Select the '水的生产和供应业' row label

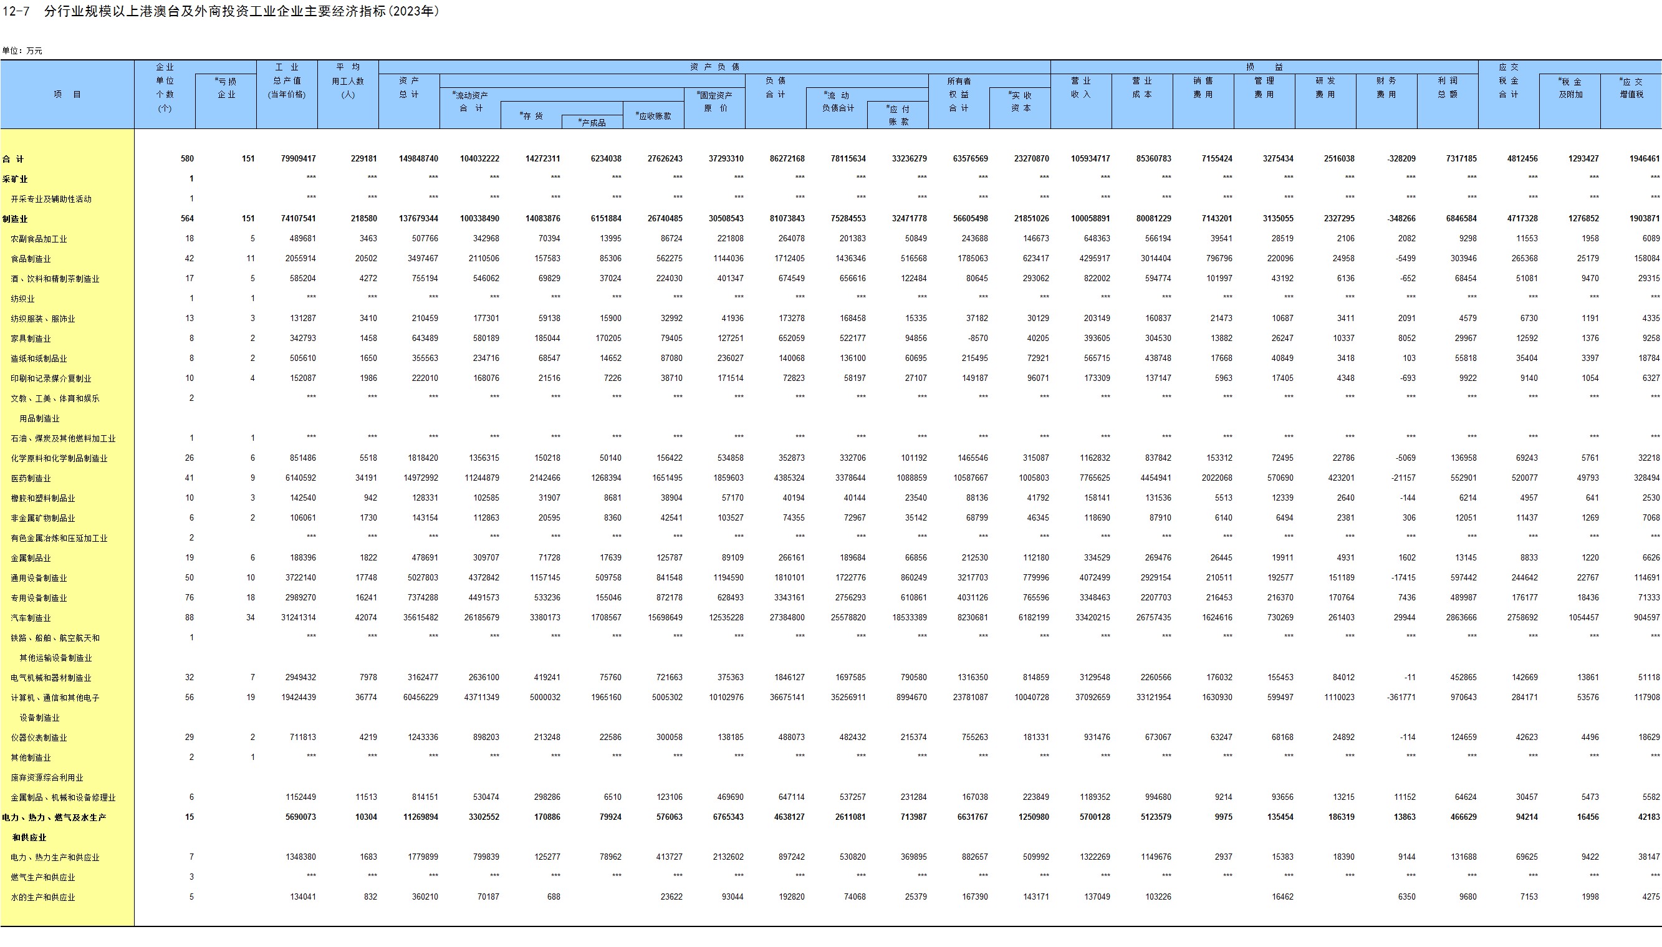click(x=43, y=897)
